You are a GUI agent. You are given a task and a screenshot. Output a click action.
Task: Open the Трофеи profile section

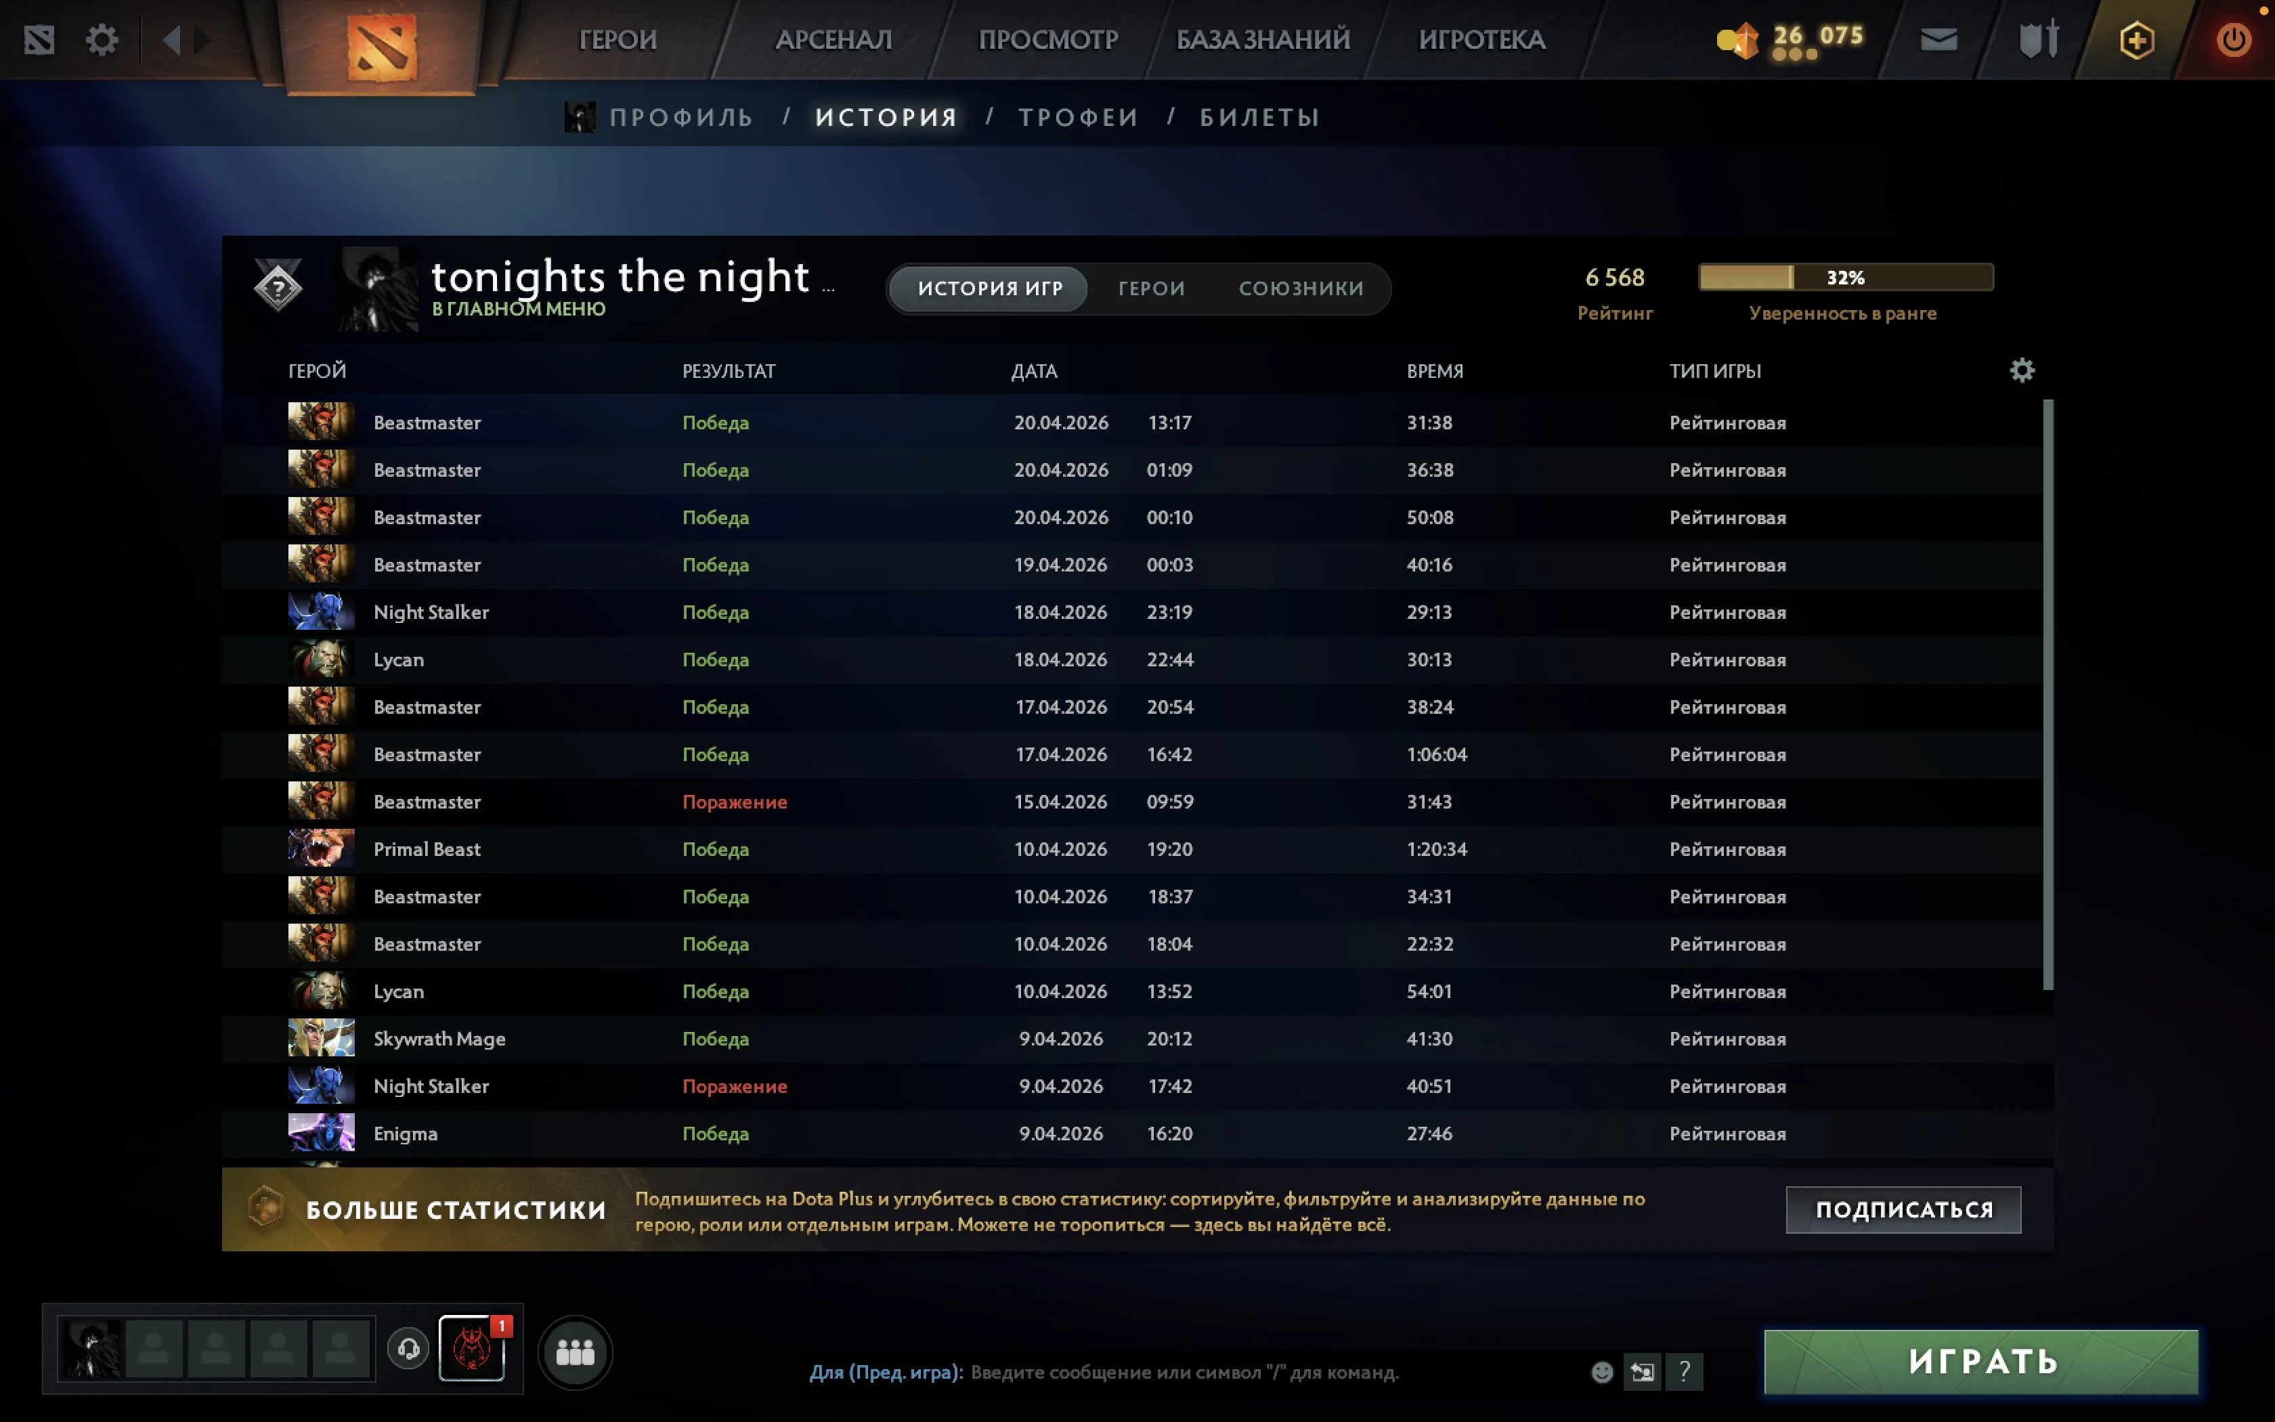point(1079,118)
